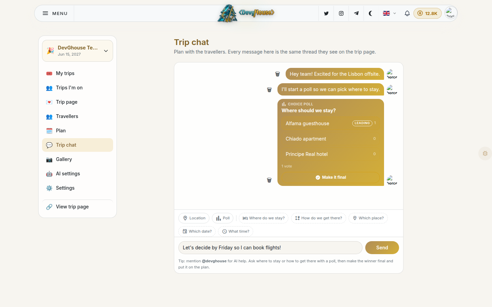Insert a Location chip
Viewport: 492px width, 307px height.
click(x=194, y=218)
